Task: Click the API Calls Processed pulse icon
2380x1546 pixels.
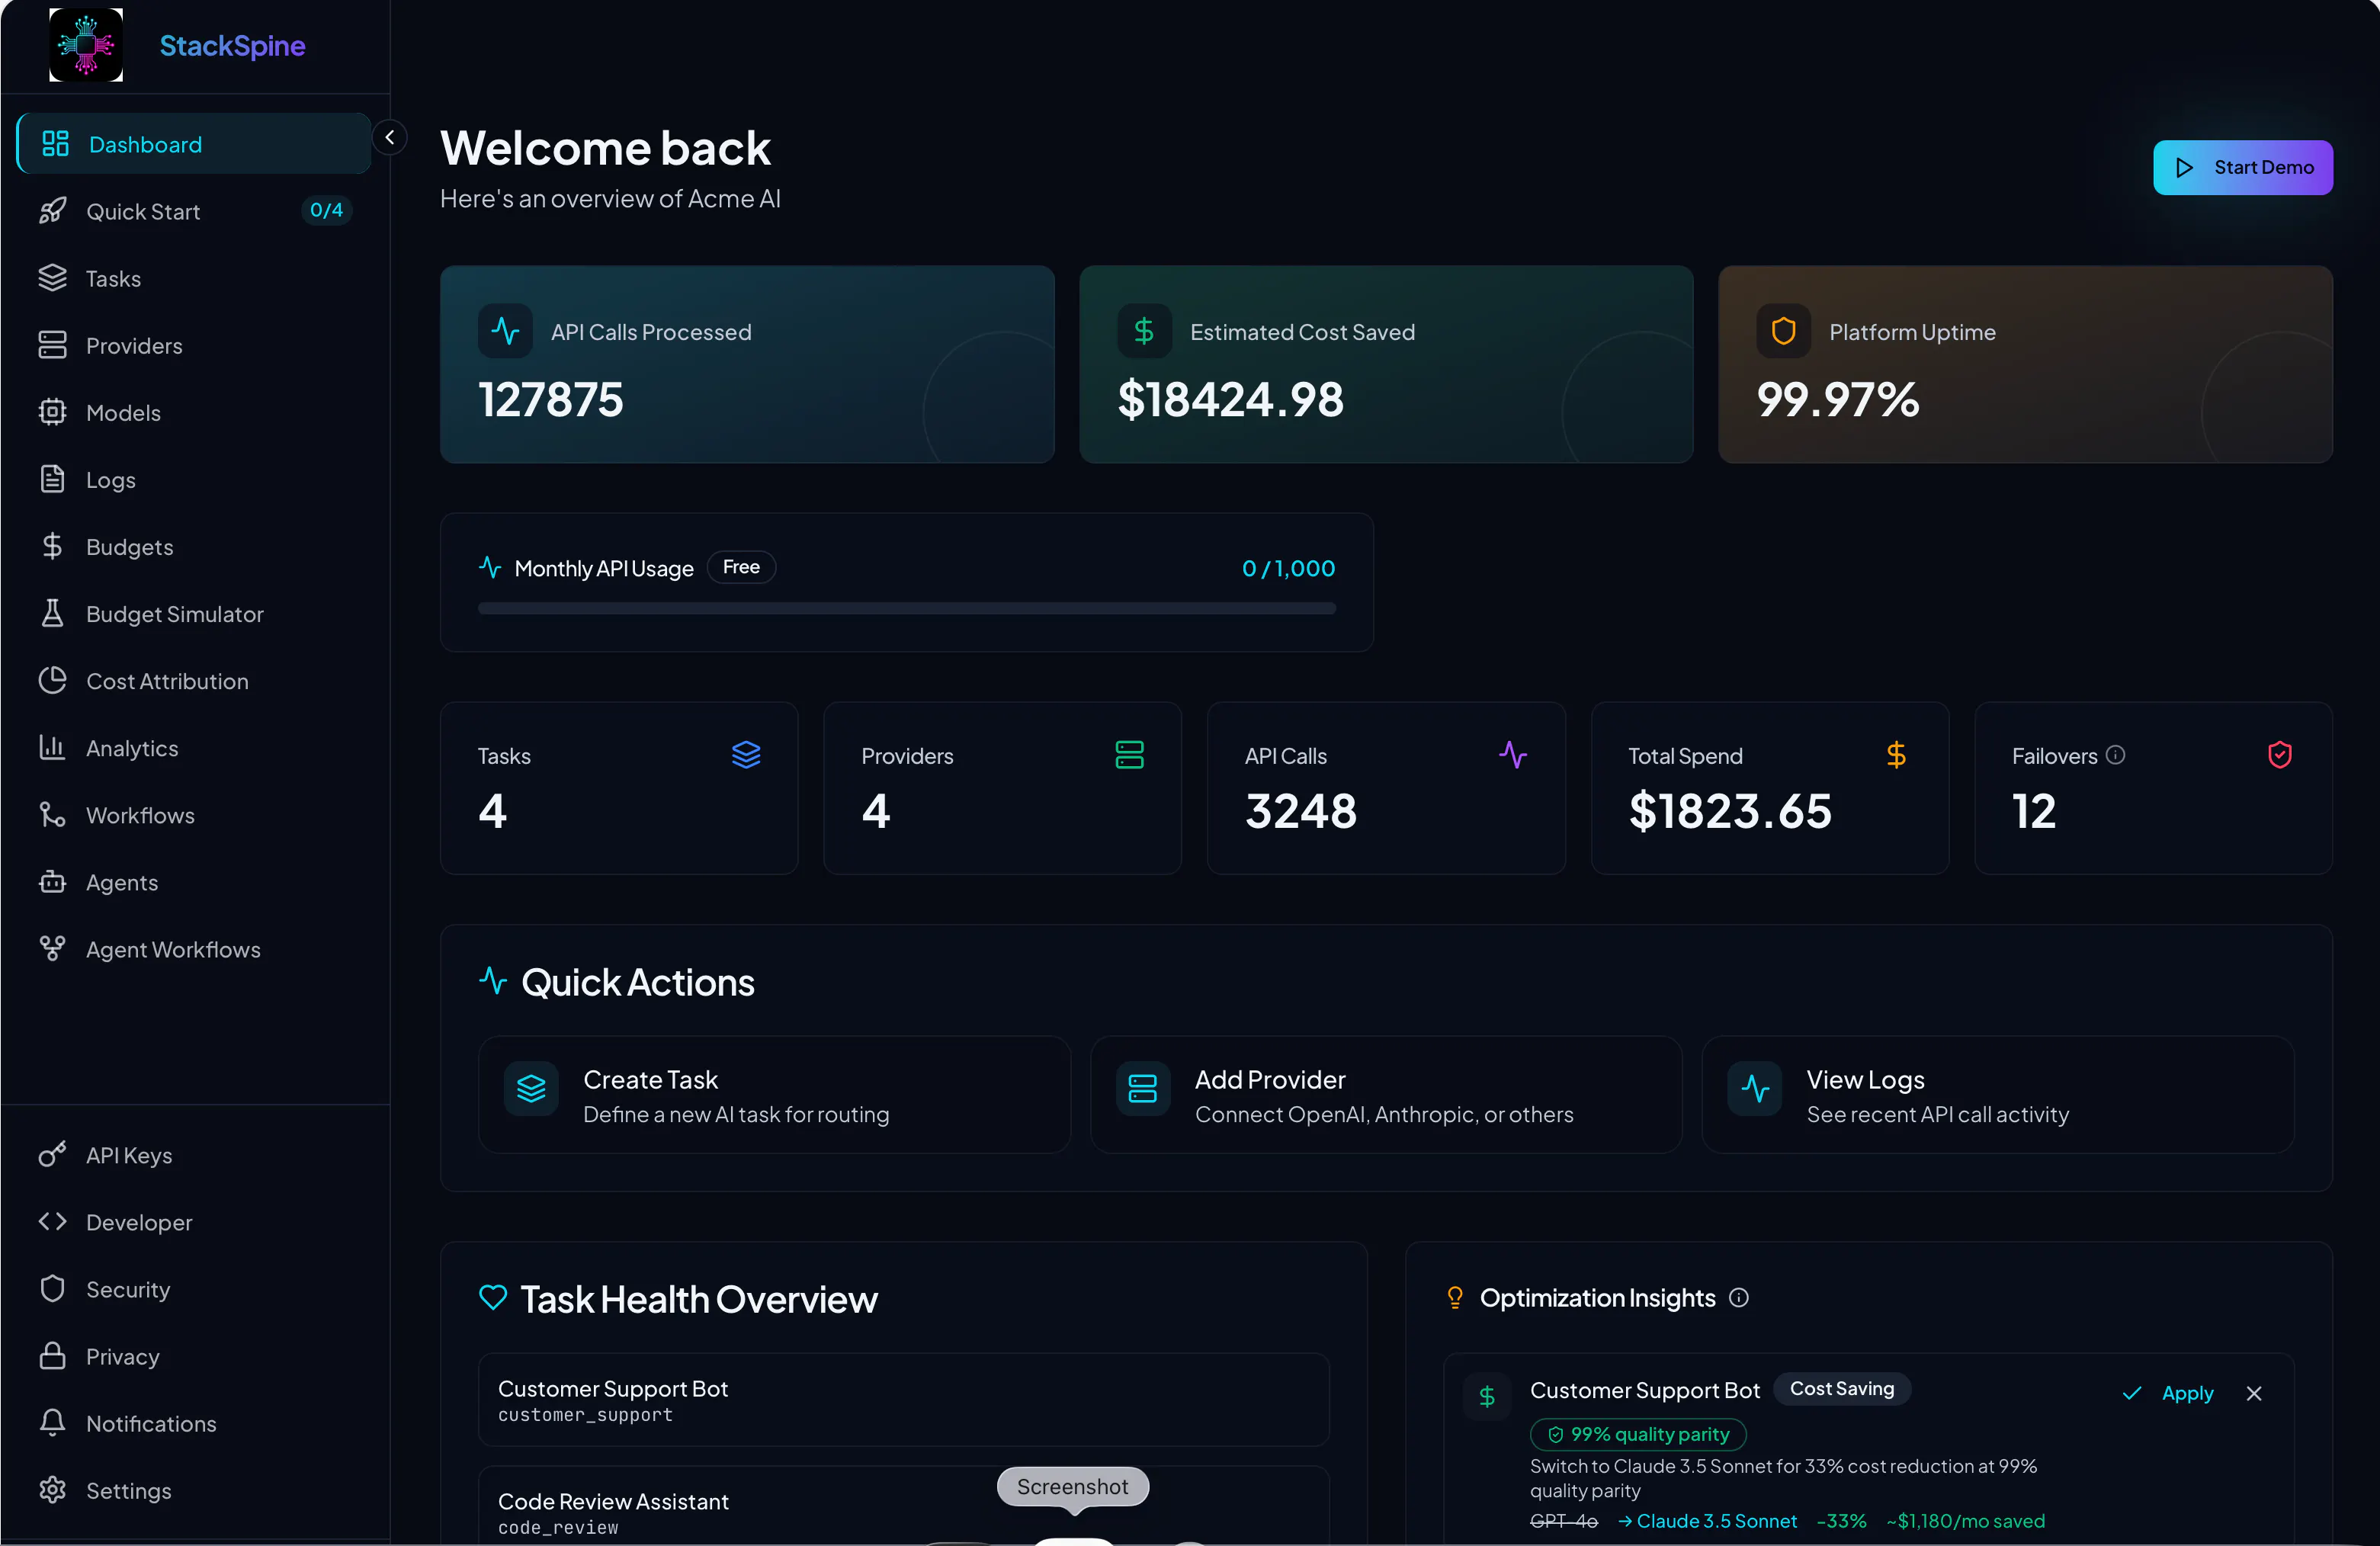Action: pyautogui.click(x=505, y=331)
